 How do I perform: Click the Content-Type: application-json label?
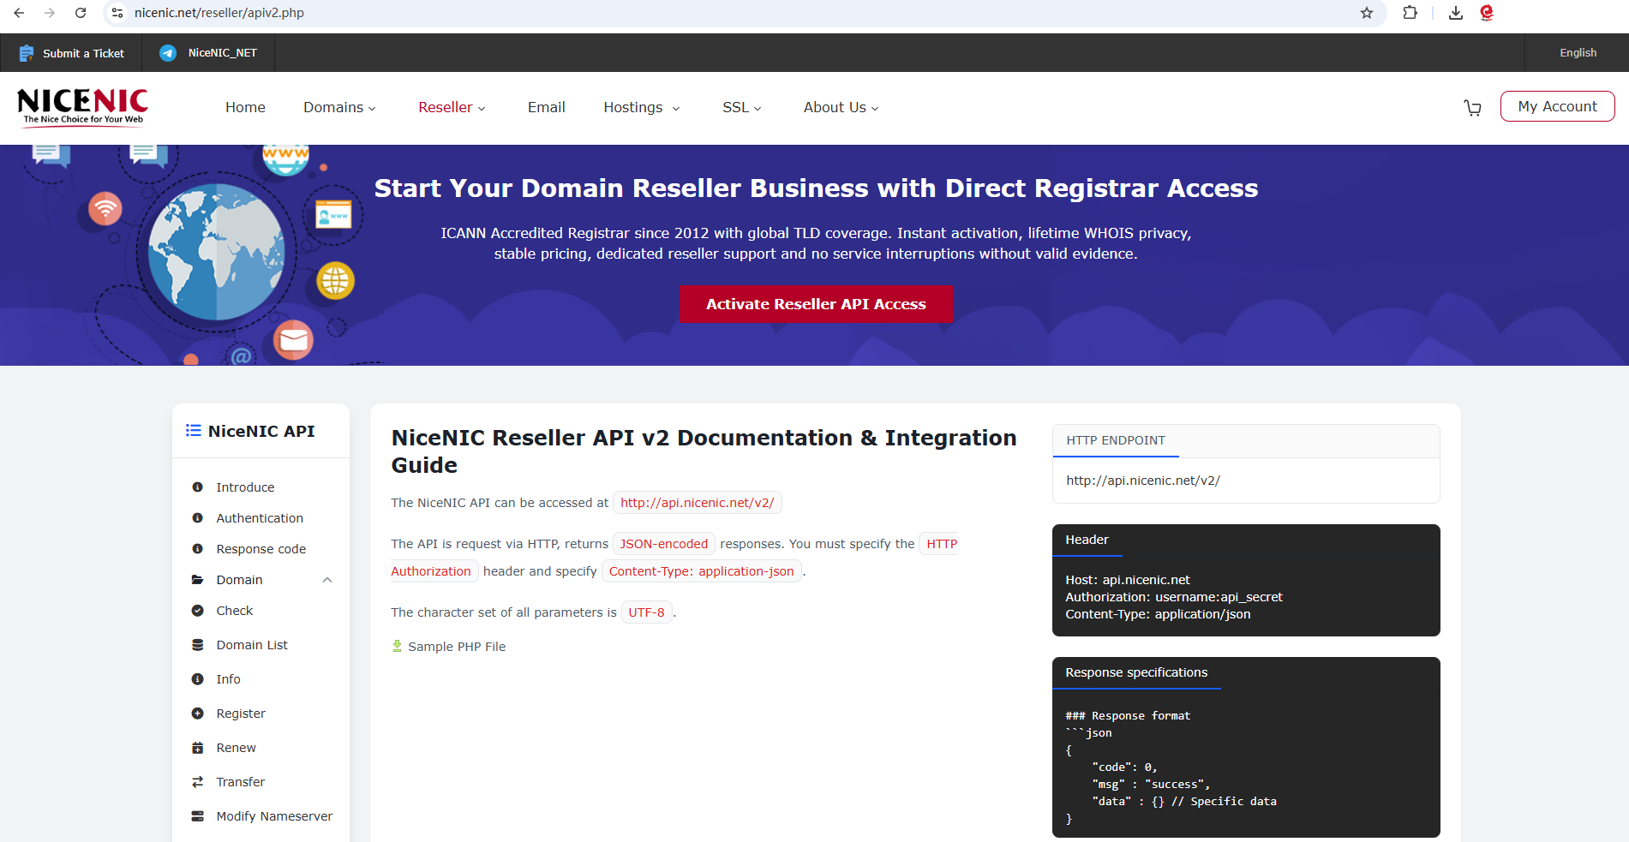pos(702,571)
